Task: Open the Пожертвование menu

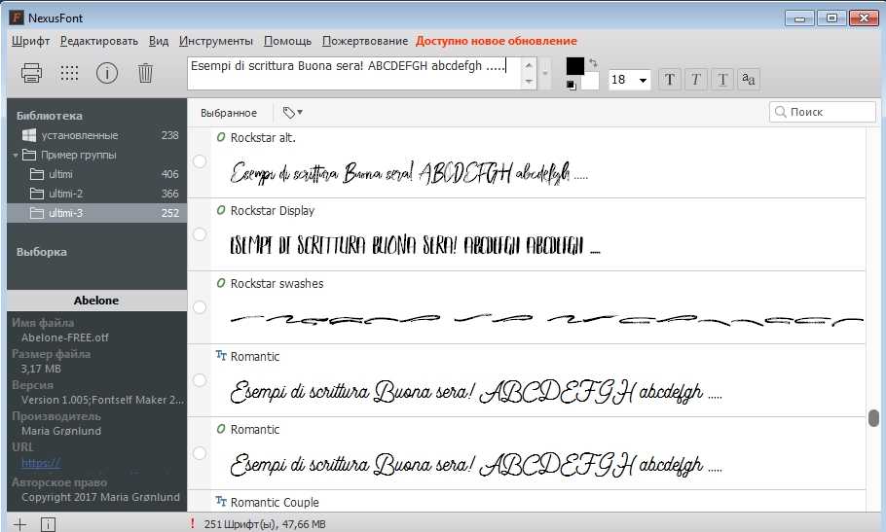Action: (365, 41)
